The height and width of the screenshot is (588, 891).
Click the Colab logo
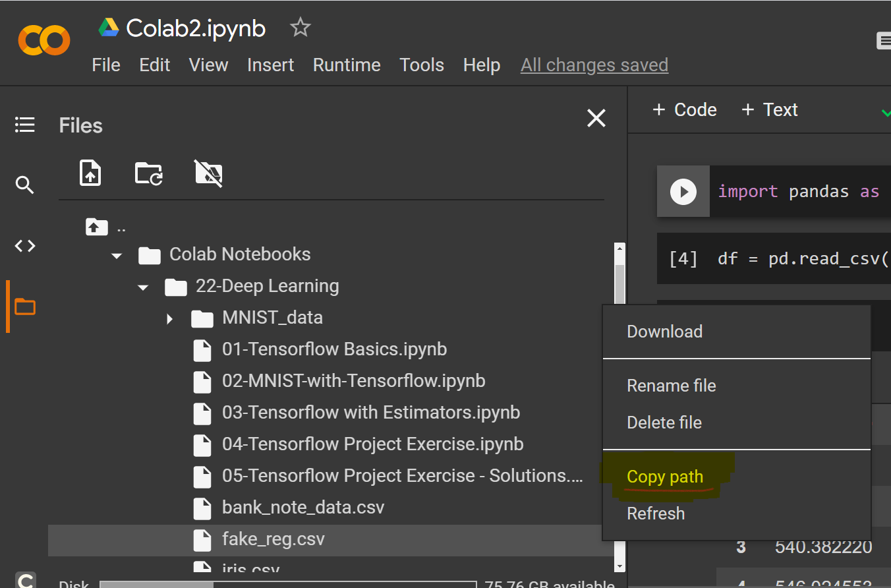point(43,40)
